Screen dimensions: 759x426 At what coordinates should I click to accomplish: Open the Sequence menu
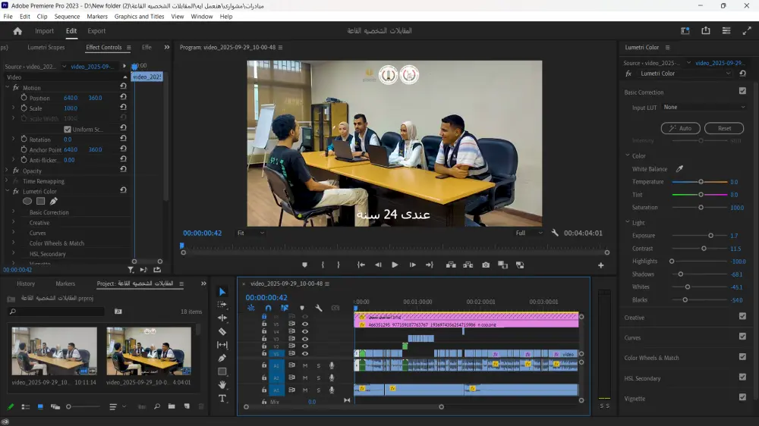click(67, 17)
